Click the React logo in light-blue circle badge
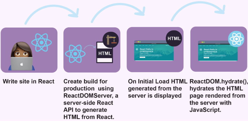 (236, 39)
